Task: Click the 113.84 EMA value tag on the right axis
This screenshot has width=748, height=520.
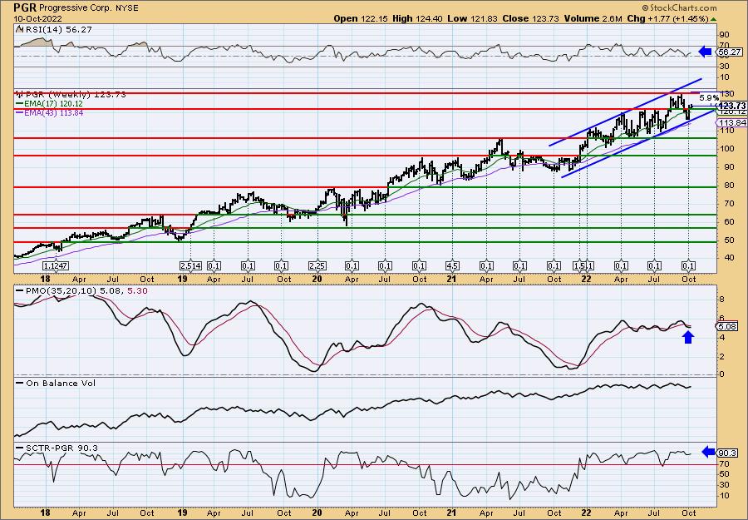Action: coord(731,122)
